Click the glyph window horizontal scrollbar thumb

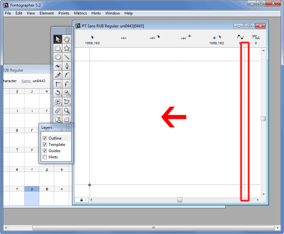[x=180, y=200]
